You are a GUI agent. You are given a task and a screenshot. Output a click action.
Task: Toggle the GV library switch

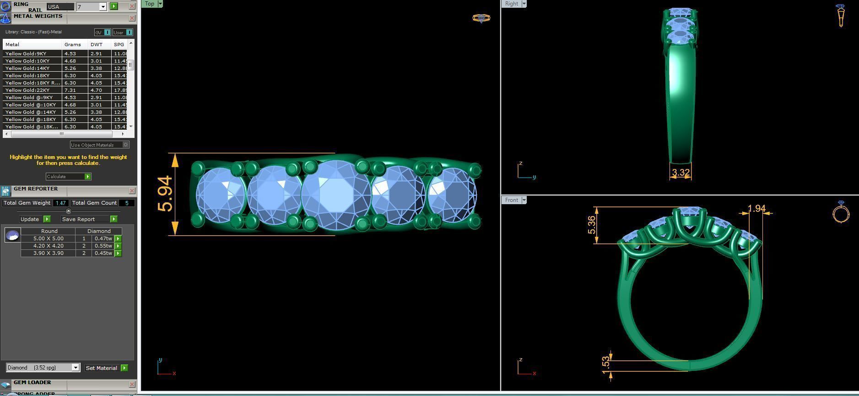[103, 32]
